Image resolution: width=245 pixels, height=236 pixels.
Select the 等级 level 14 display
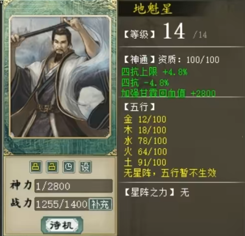click(x=165, y=32)
